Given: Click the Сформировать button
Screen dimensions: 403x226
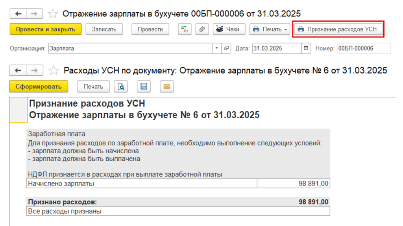Looking at the screenshot, I should click(39, 86).
